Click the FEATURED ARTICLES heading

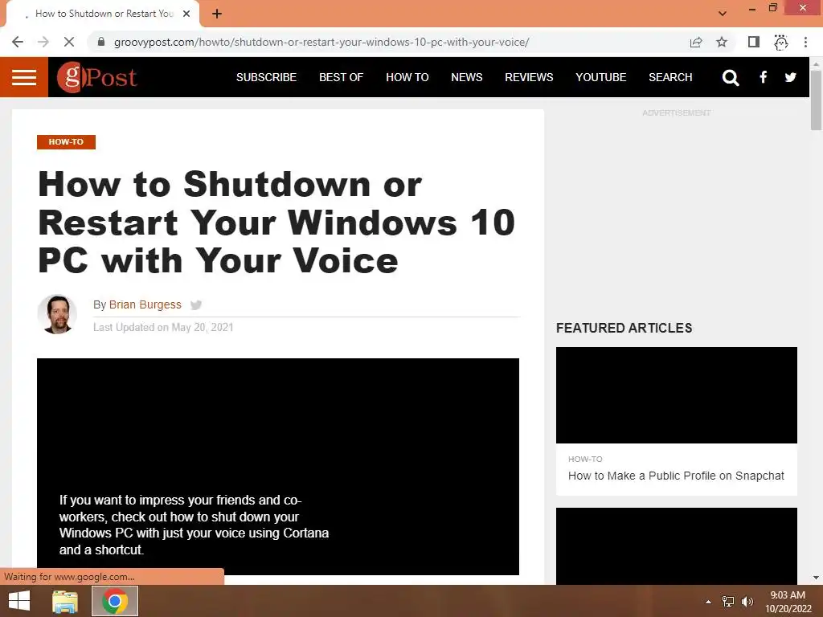pos(624,328)
